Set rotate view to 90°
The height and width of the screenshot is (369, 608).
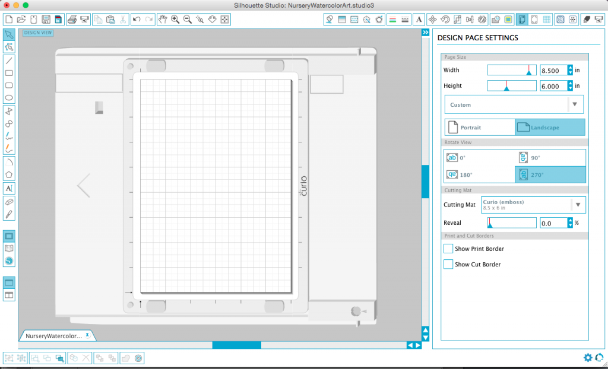(x=550, y=158)
